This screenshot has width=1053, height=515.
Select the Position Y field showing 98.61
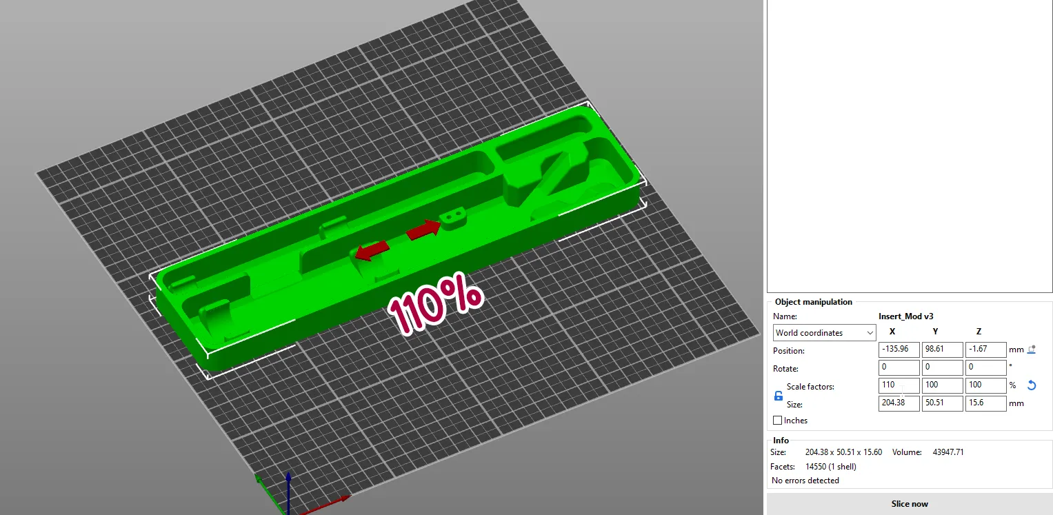pos(942,350)
